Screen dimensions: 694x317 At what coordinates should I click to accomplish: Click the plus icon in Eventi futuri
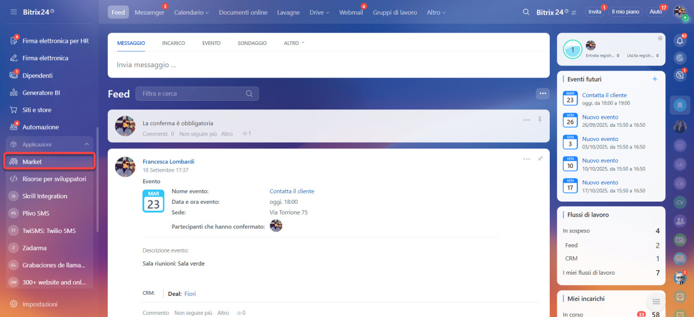click(x=654, y=79)
